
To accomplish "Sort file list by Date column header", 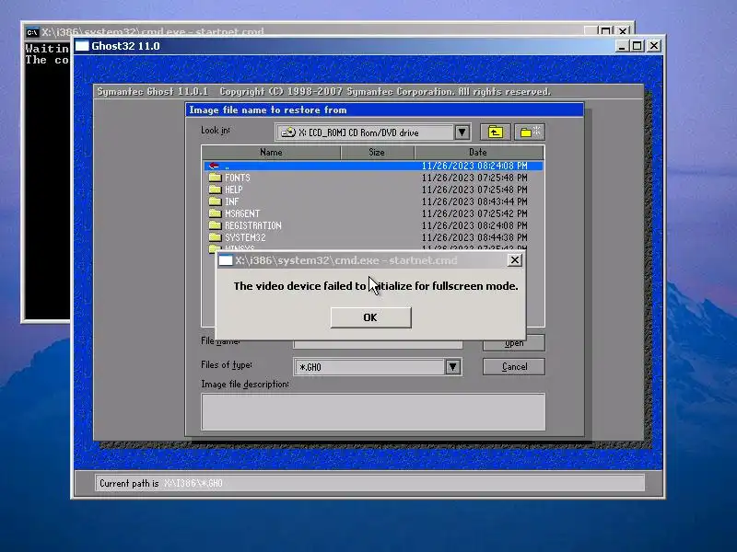I will pyautogui.click(x=479, y=152).
